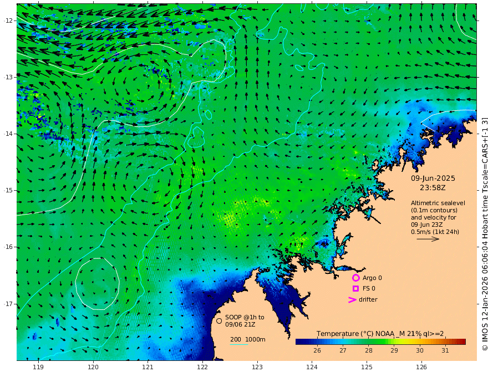Image resolution: width=488 pixels, height=377 pixels.
Task: Click the latitude axis label -12
Action: pyautogui.click(x=8, y=21)
